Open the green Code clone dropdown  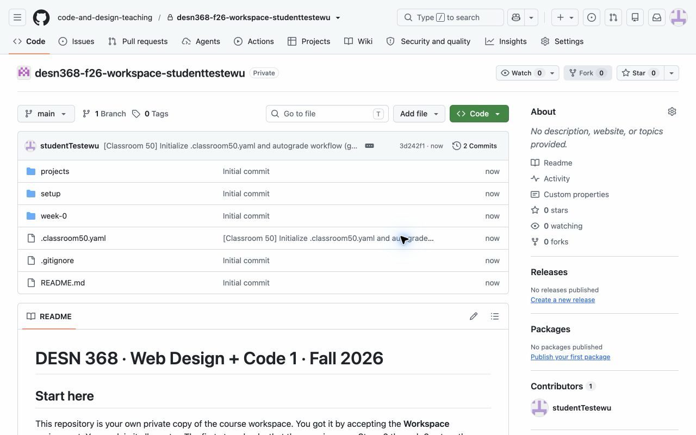pos(479,114)
